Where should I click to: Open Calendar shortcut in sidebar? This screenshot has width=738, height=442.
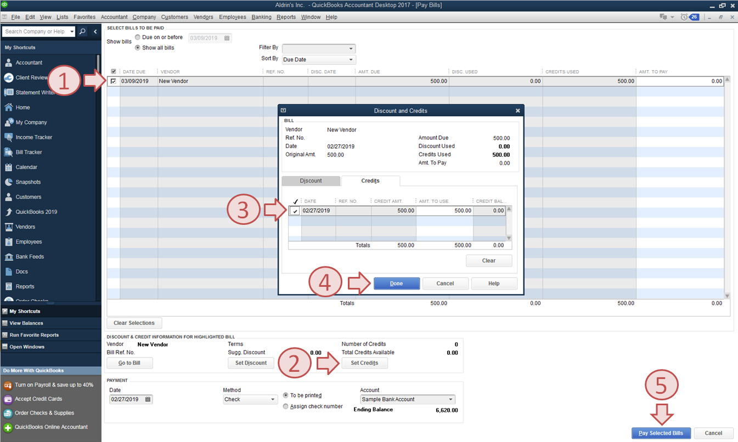[x=26, y=167]
